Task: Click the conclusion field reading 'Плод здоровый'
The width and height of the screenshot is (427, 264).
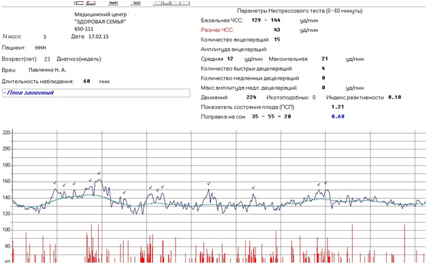Action: click(x=96, y=93)
